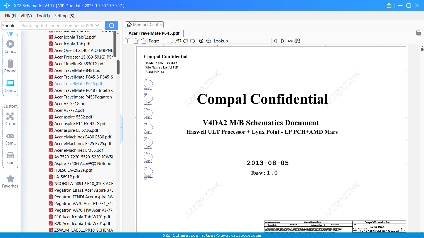424x238 pixels.
Task: Open Acer eMachines E430 E630.pdf
Action: coord(80,137)
